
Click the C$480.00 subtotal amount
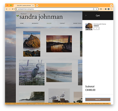(90, 90)
